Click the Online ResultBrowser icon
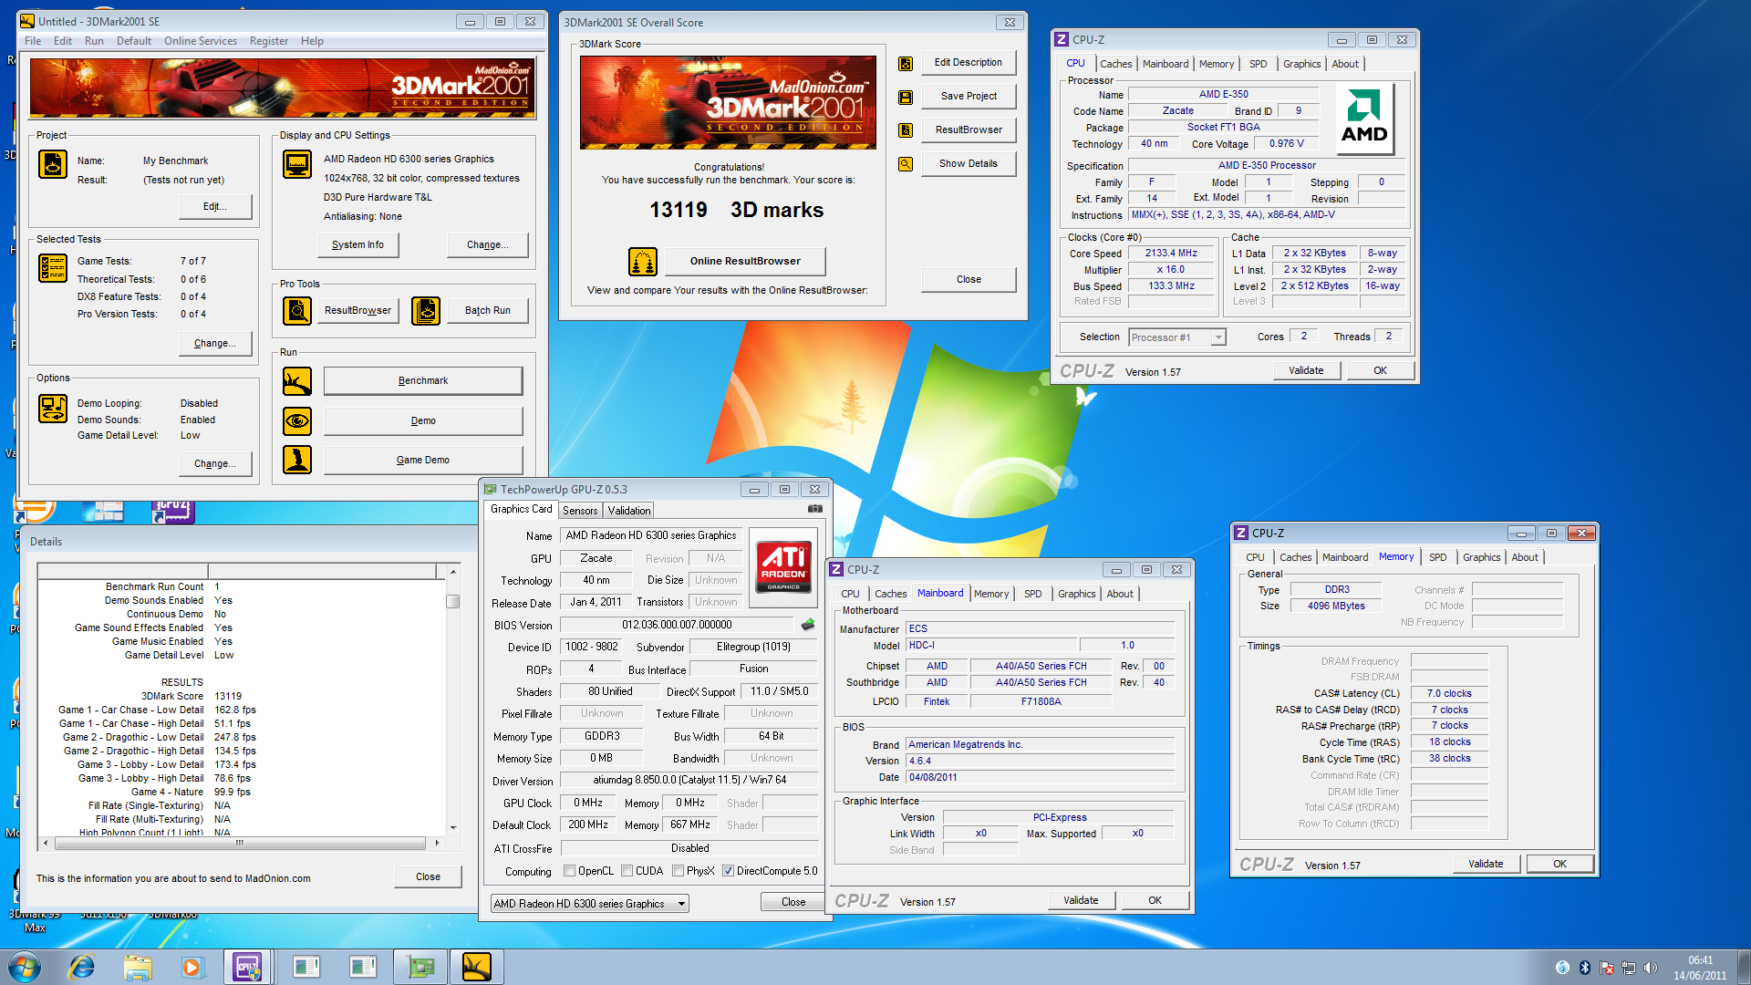This screenshot has height=985, width=1751. pyautogui.click(x=643, y=262)
